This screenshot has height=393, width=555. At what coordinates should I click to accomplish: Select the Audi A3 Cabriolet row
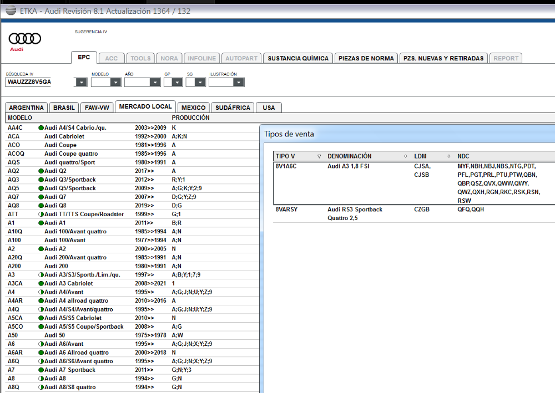click(x=133, y=283)
